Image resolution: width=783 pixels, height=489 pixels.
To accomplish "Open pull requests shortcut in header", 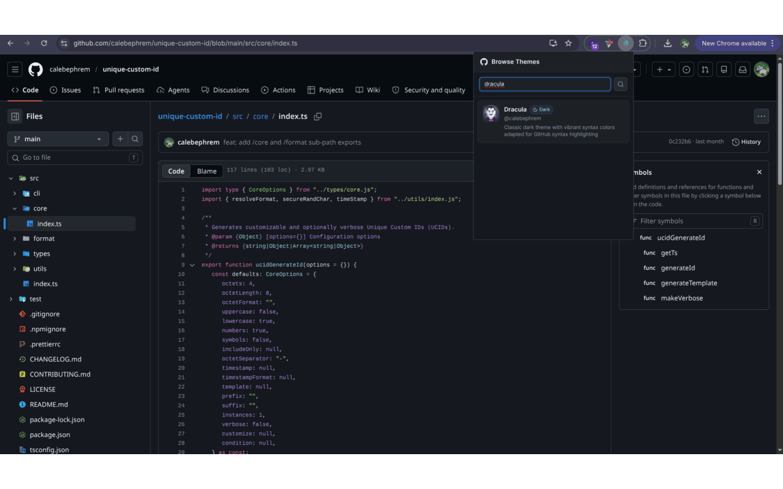I will click(x=705, y=70).
